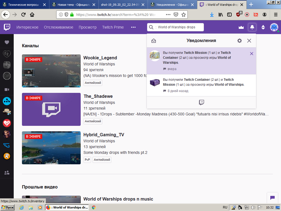Open the blue wing-logo channel in sidebar
The image size is (281, 211).
7,145
